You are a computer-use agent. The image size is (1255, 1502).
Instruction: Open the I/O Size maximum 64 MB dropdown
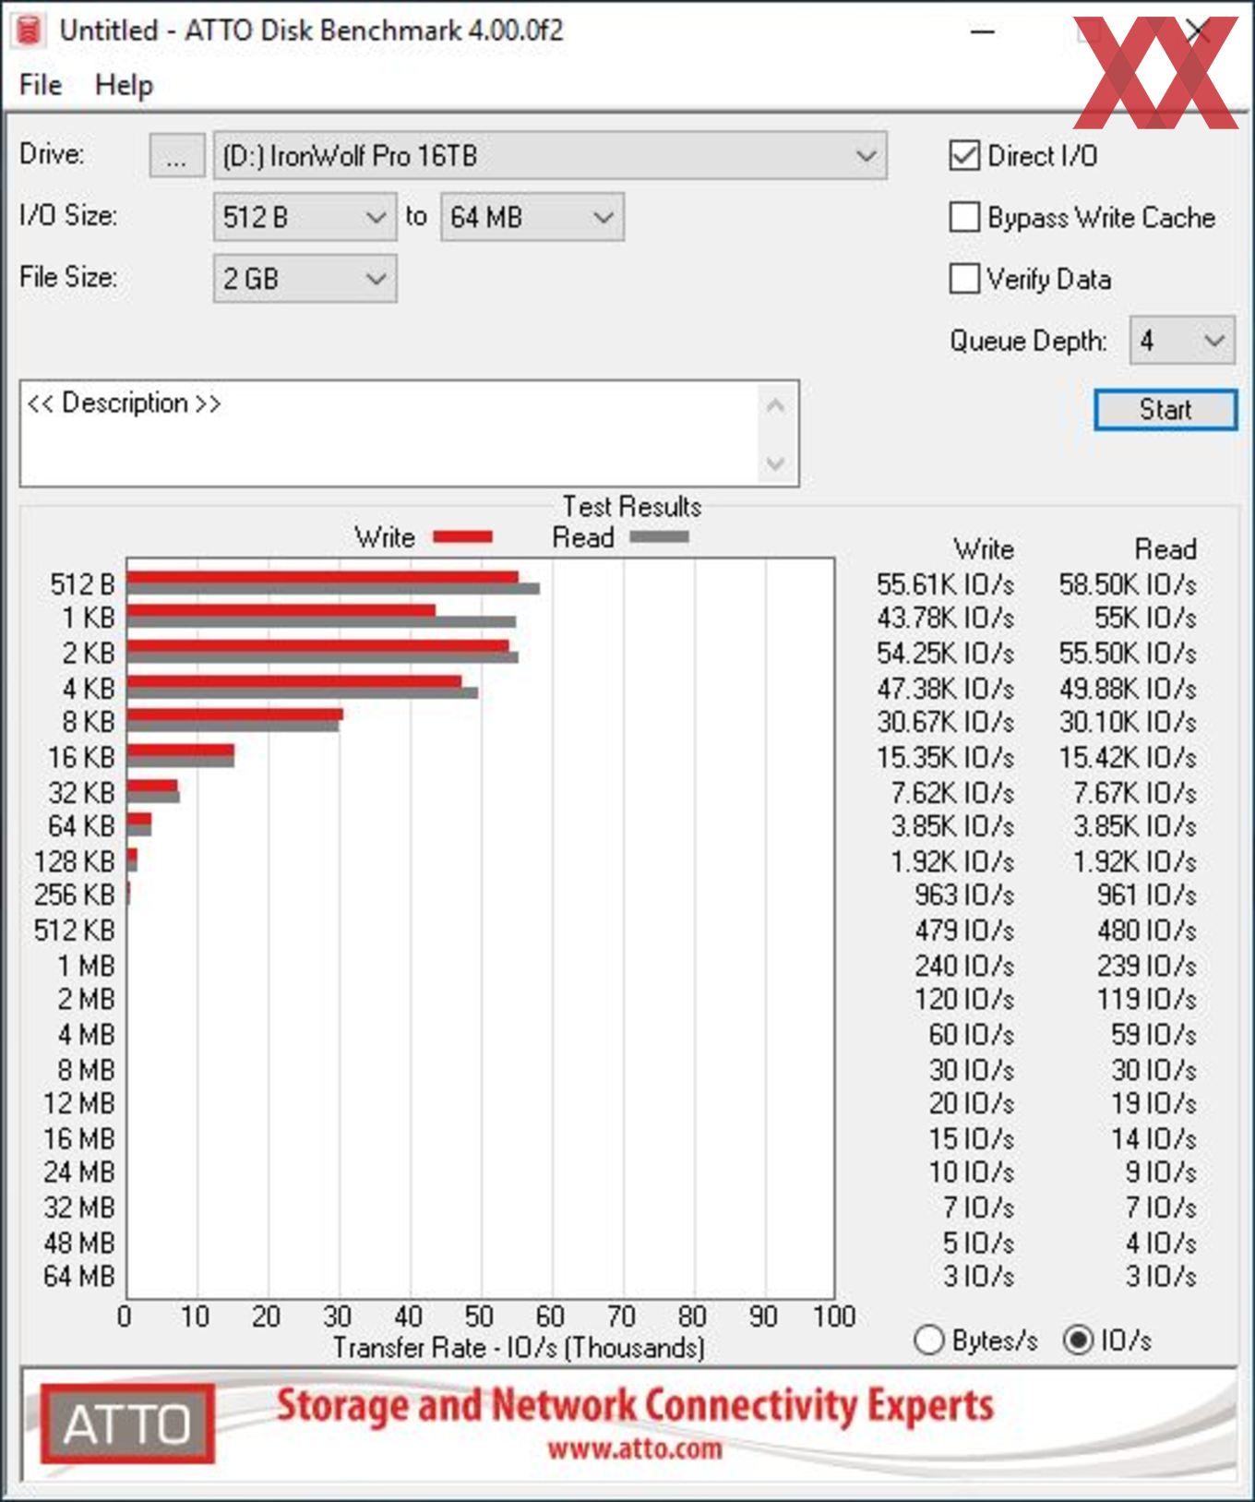(x=532, y=217)
